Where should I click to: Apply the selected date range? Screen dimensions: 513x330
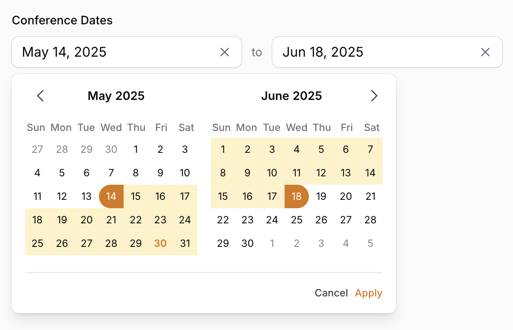pyautogui.click(x=368, y=293)
